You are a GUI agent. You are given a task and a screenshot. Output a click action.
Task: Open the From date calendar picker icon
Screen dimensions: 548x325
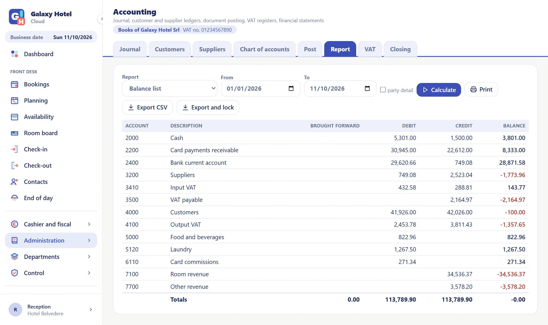(291, 88)
